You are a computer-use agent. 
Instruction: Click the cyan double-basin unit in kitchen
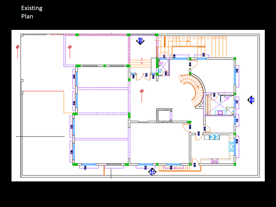[214, 137]
